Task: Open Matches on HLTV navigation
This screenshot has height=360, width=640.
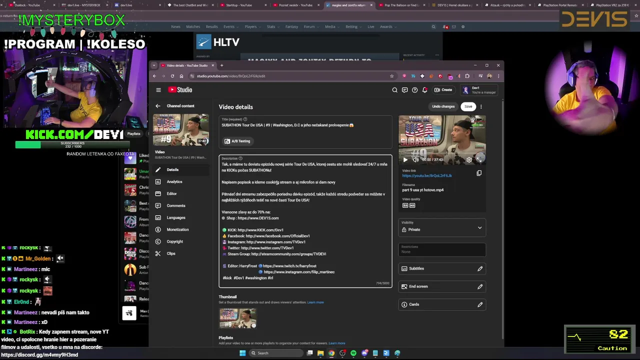Action: click(x=193, y=26)
